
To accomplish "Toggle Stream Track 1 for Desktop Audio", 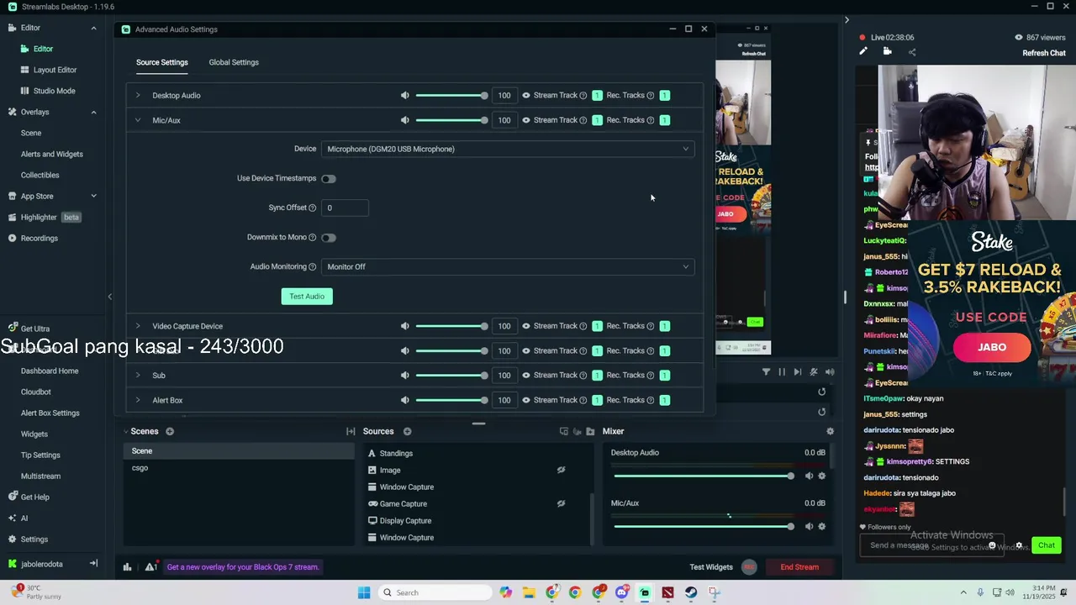I will pos(597,96).
